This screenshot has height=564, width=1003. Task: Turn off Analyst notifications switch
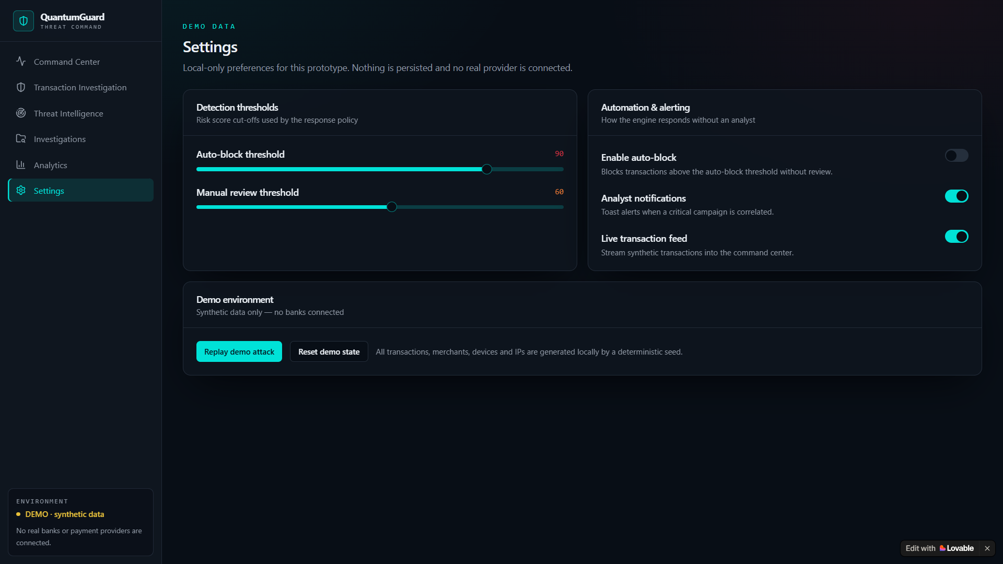tap(957, 196)
